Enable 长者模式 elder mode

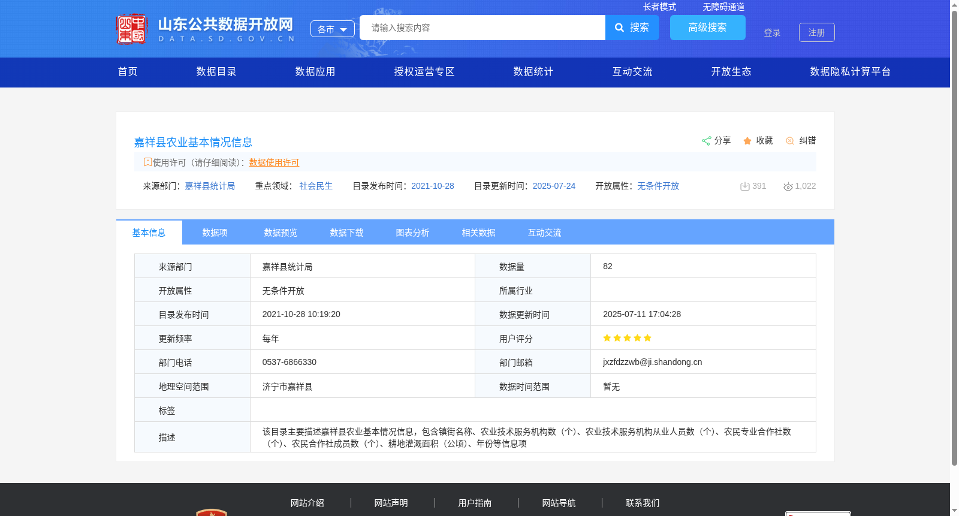click(659, 7)
